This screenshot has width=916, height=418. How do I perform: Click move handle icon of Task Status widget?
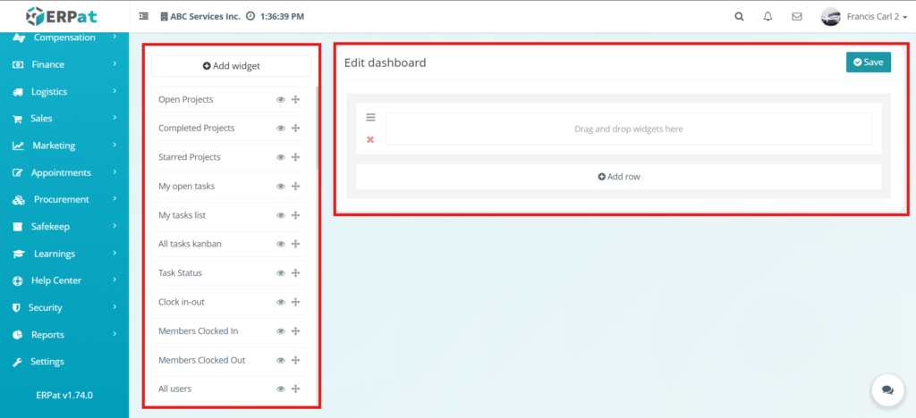click(x=295, y=272)
